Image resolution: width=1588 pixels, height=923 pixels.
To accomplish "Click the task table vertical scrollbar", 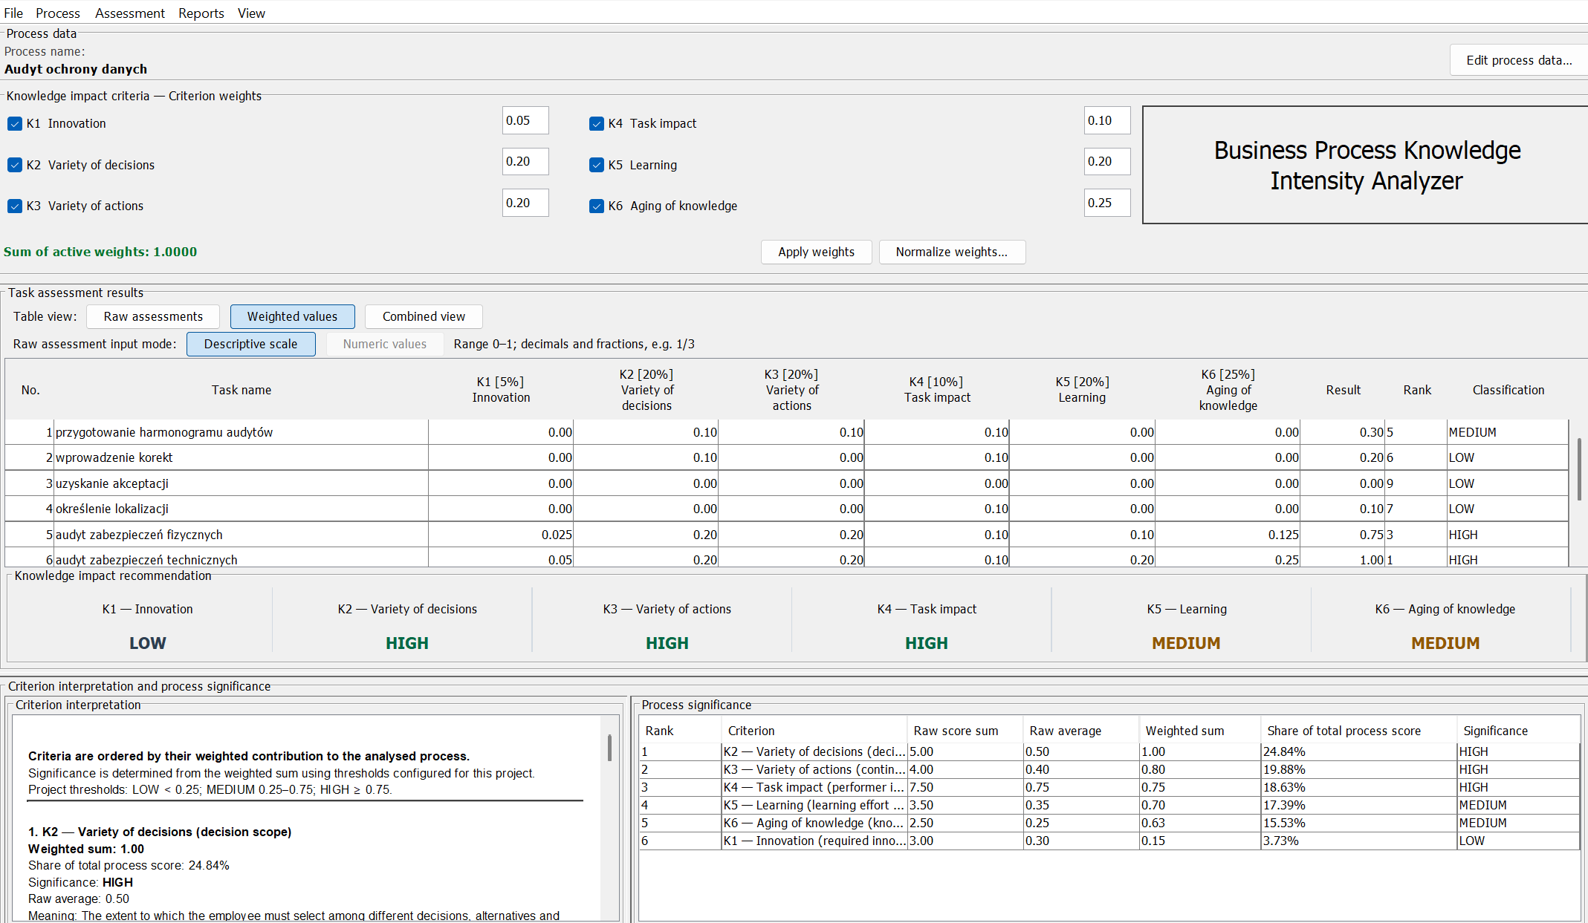I will pyautogui.click(x=1579, y=469).
